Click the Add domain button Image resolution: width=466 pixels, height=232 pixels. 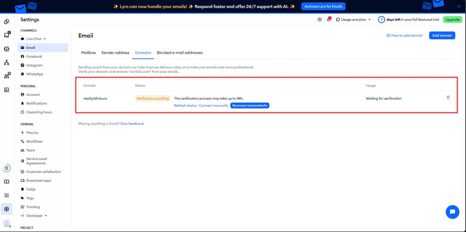pyautogui.click(x=442, y=35)
